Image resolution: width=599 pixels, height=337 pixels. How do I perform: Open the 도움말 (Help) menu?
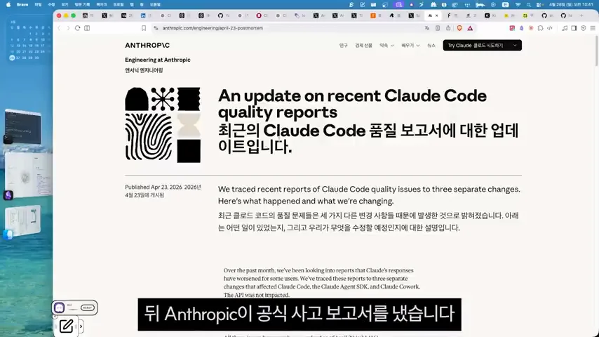(x=155, y=5)
